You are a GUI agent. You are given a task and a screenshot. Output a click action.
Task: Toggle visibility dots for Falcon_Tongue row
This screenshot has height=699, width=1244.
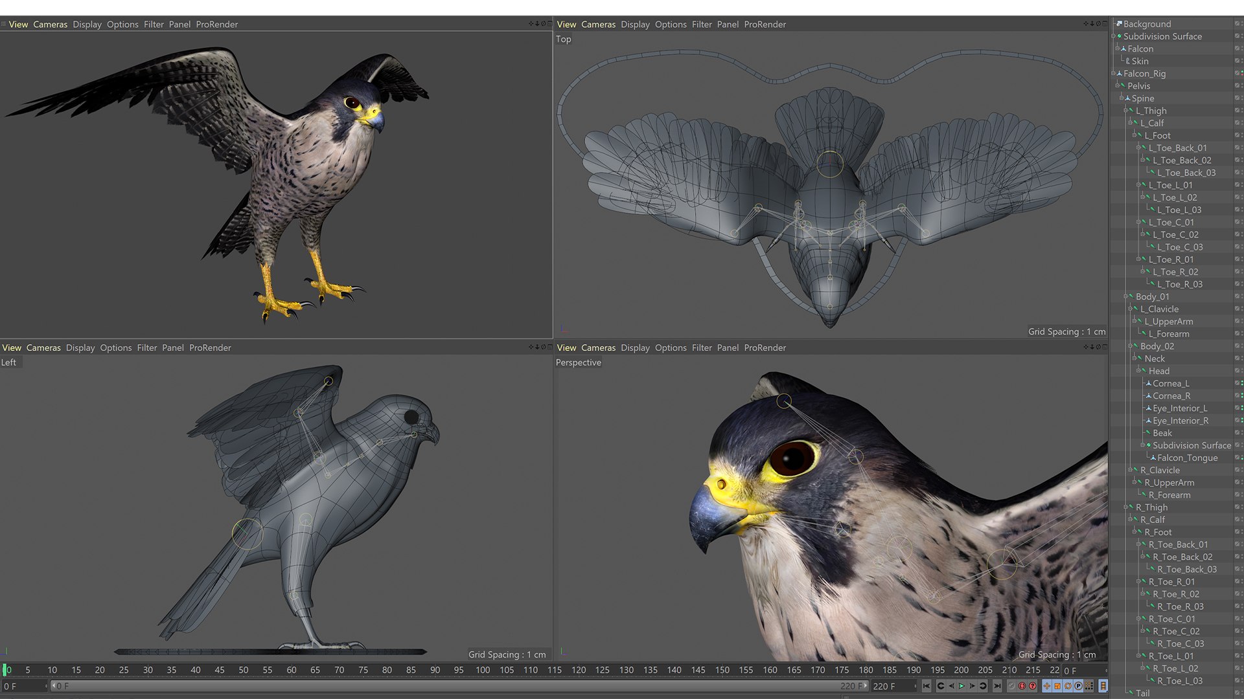1242,458
